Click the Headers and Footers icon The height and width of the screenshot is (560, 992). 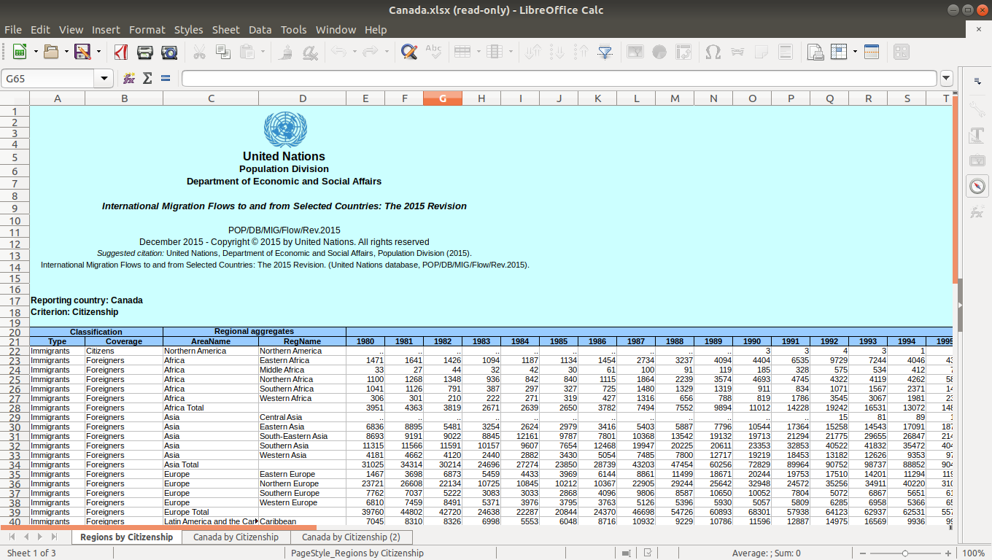pyautogui.click(x=786, y=52)
